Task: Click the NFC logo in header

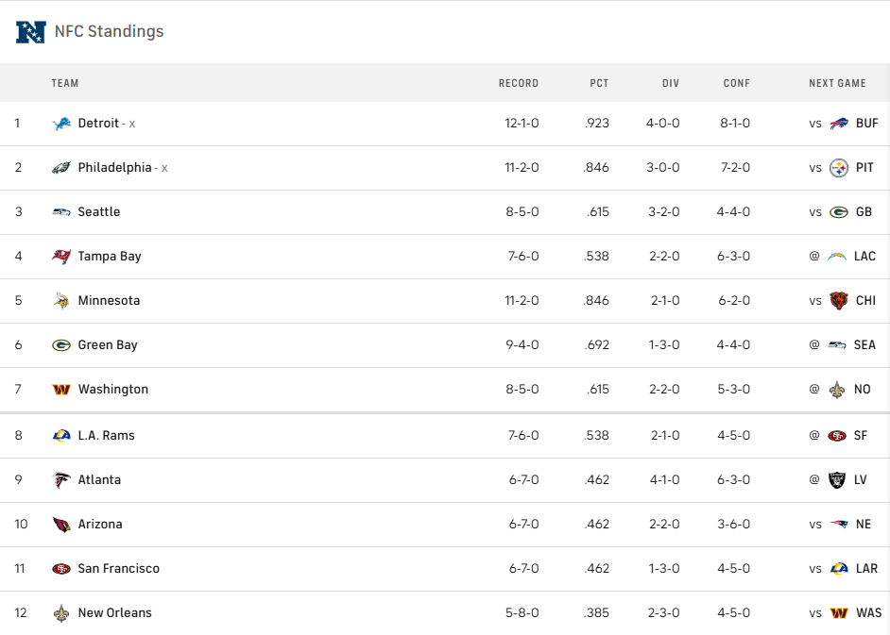Action: click(30, 31)
